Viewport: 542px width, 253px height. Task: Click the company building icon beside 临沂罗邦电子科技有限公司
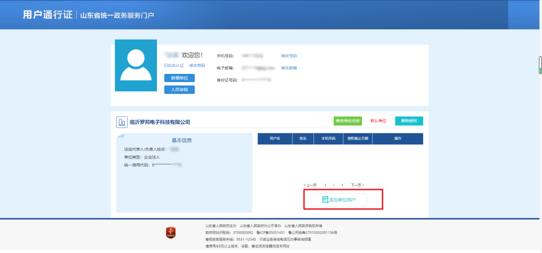click(122, 122)
